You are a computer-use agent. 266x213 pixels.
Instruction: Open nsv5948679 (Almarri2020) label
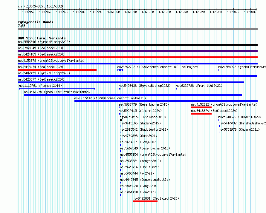240,117
